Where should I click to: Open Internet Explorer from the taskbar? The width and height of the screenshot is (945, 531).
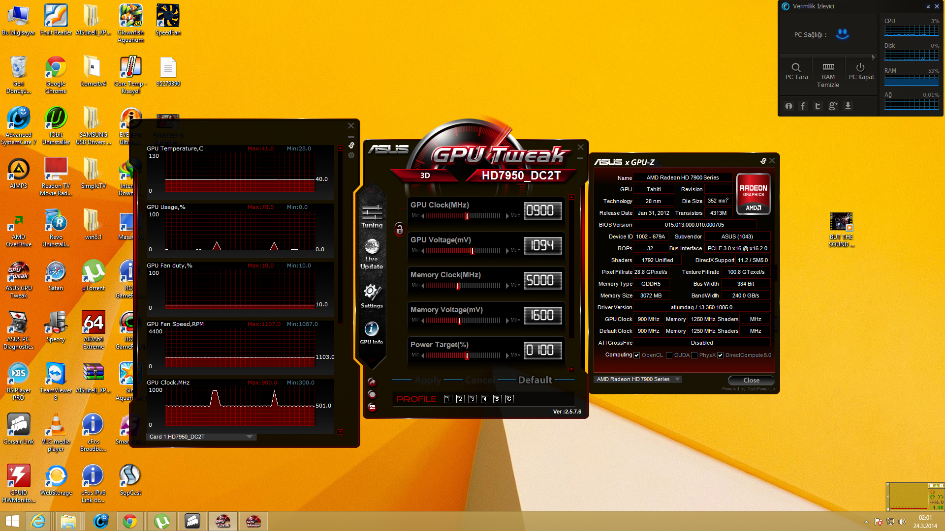[38, 521]
